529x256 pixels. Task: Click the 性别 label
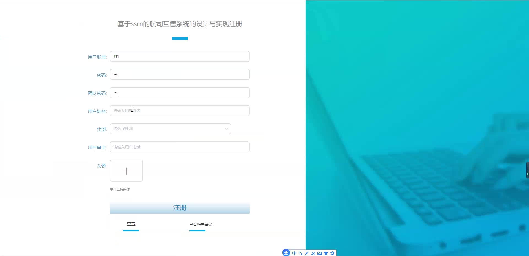[x=102, y=129]
